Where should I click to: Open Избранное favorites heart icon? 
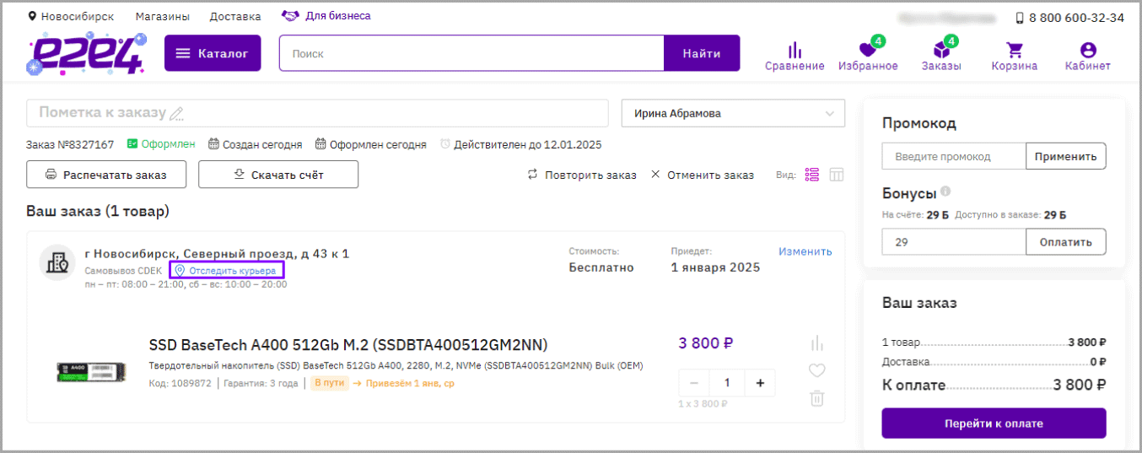(870, 49)
